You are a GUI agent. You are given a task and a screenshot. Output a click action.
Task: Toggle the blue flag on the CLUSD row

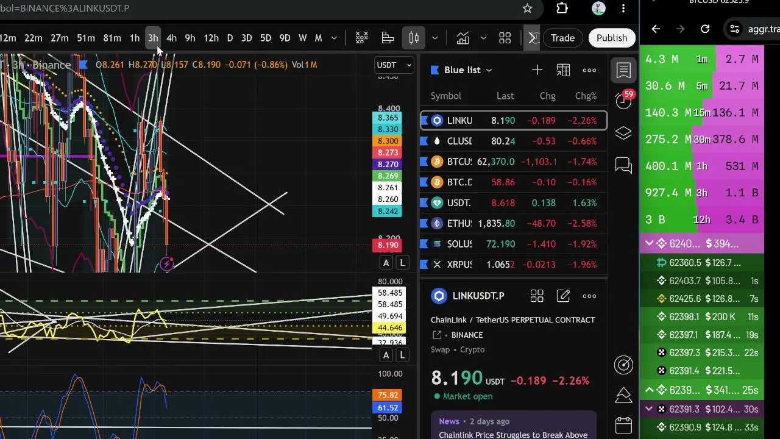click(424, 141)
